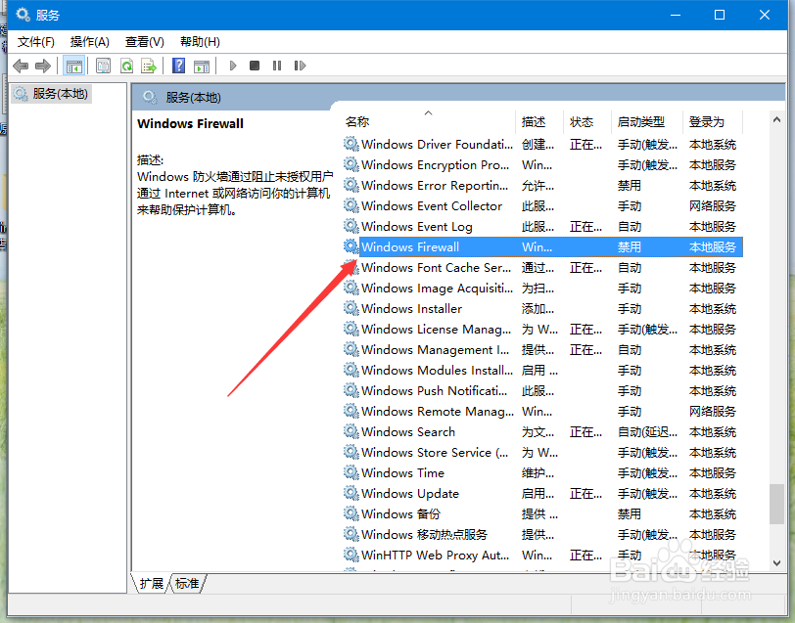Open the 帮助(H) menu

(200, 41)
